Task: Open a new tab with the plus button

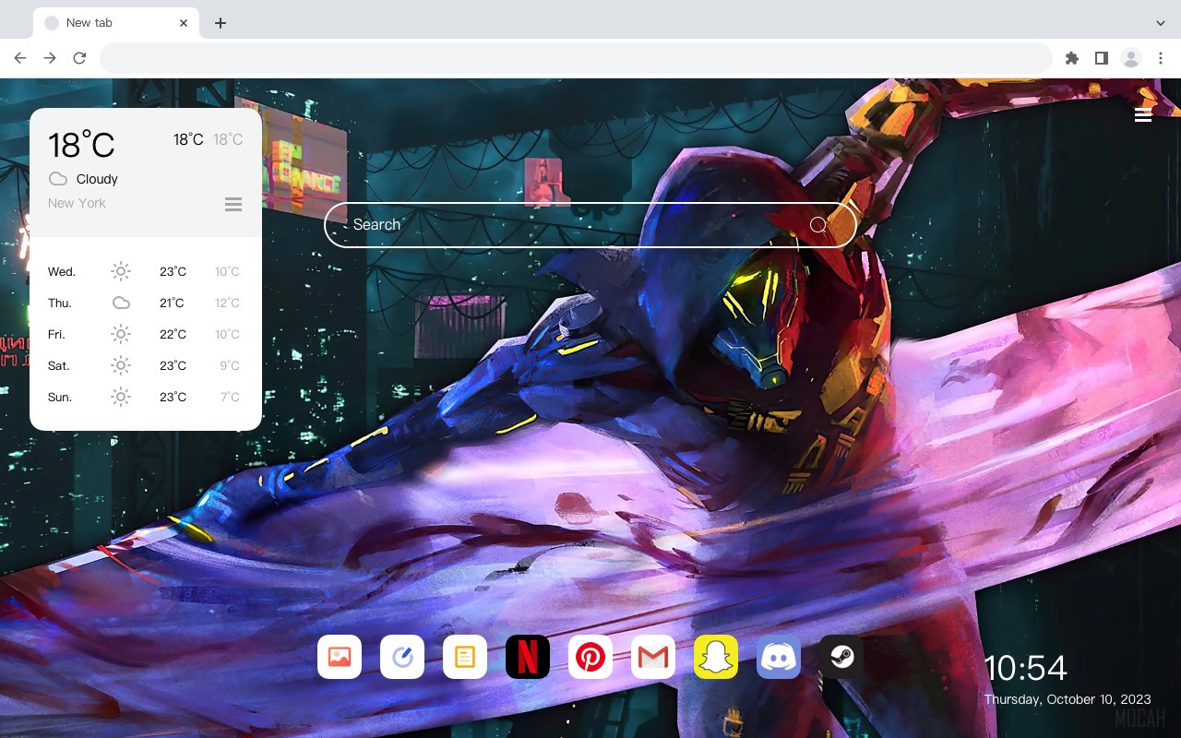Action: click(x=220, y=23)
